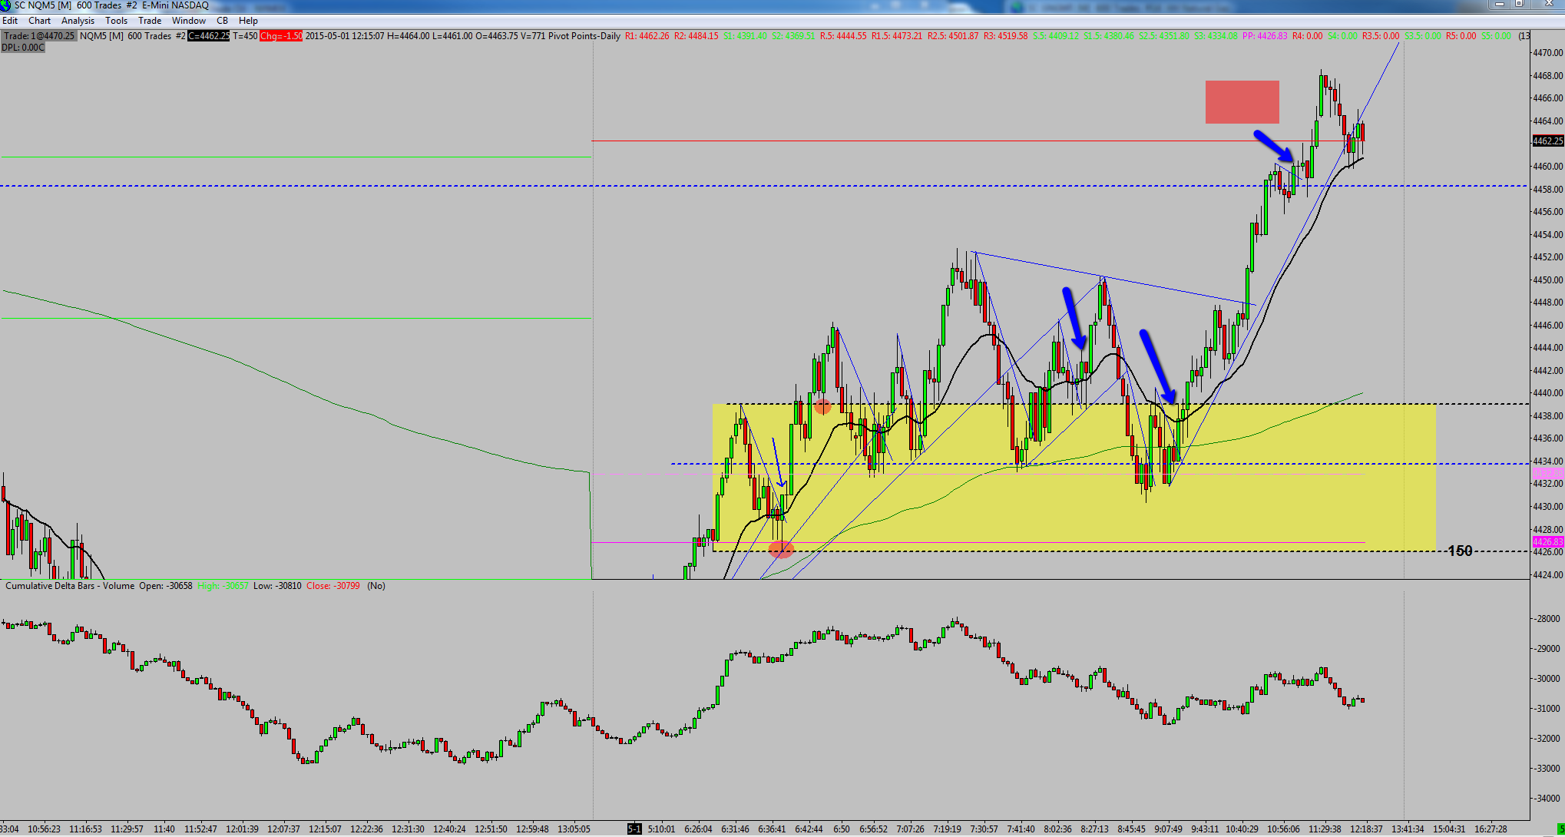1565x837 pixels.
Task: Click the -28000 delta scale label
Action: coord(1547,619)
